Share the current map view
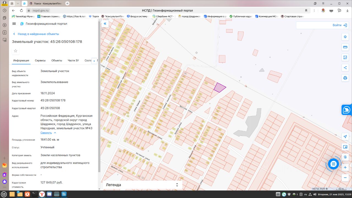Viewport: 352px width, 198px height. (x=345, y=68)
